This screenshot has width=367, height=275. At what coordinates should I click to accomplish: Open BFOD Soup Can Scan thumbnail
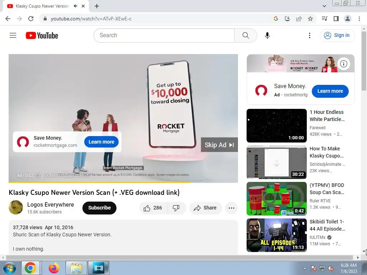[x=277, y=198]
